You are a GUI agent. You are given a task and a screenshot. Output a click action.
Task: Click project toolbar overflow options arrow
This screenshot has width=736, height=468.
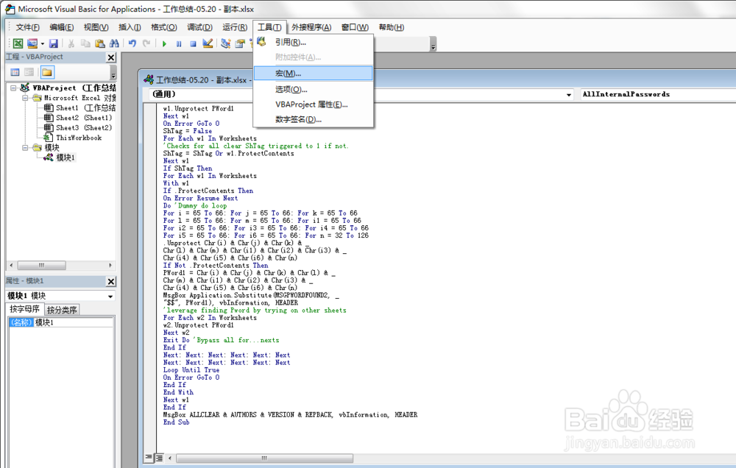(113, 72)
